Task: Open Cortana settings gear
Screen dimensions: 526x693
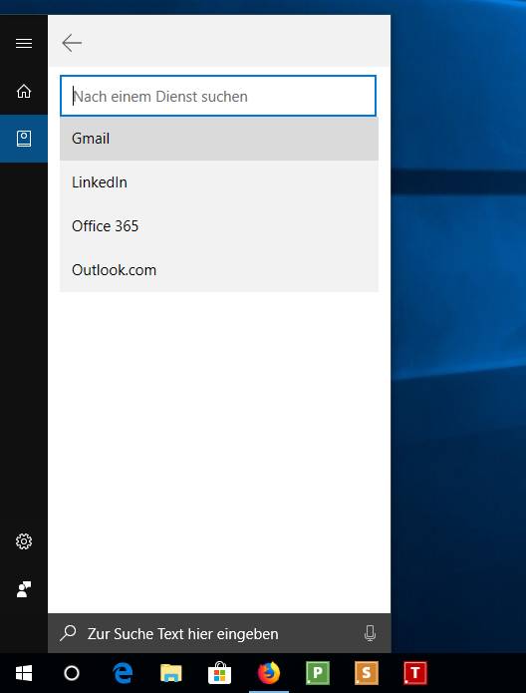Action: [24, 541]
